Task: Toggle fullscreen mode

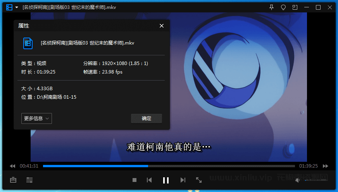Action: tap(199, 180)
